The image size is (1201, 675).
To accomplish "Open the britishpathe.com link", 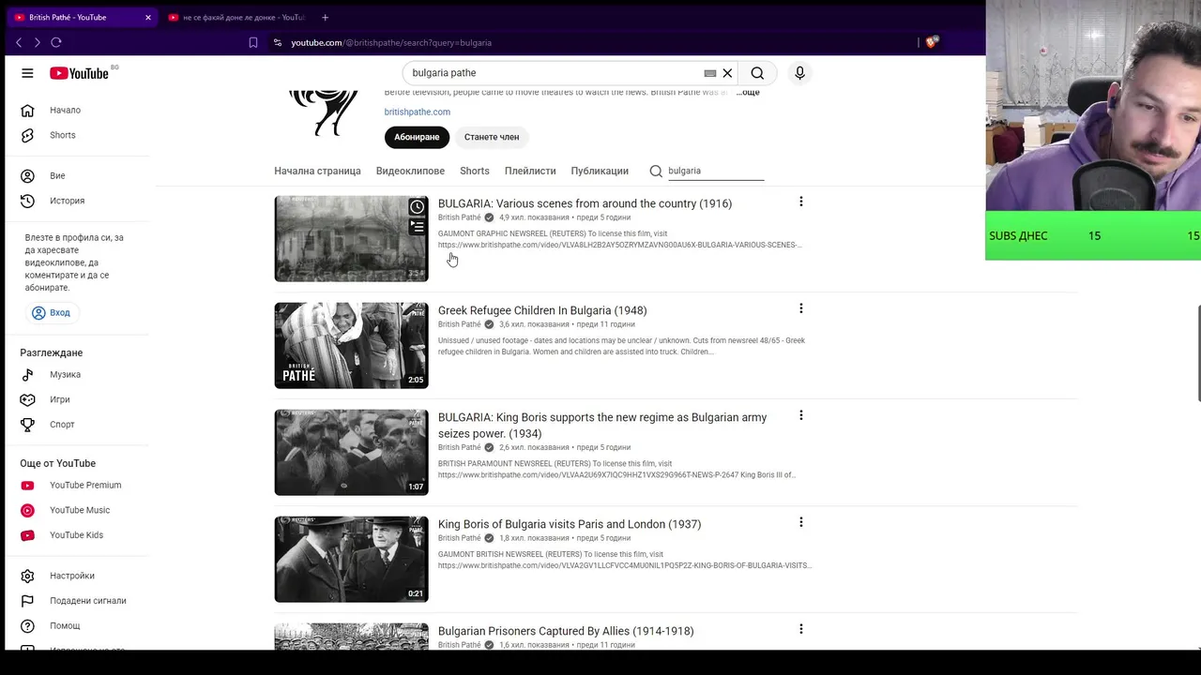I will pos(417,112).
